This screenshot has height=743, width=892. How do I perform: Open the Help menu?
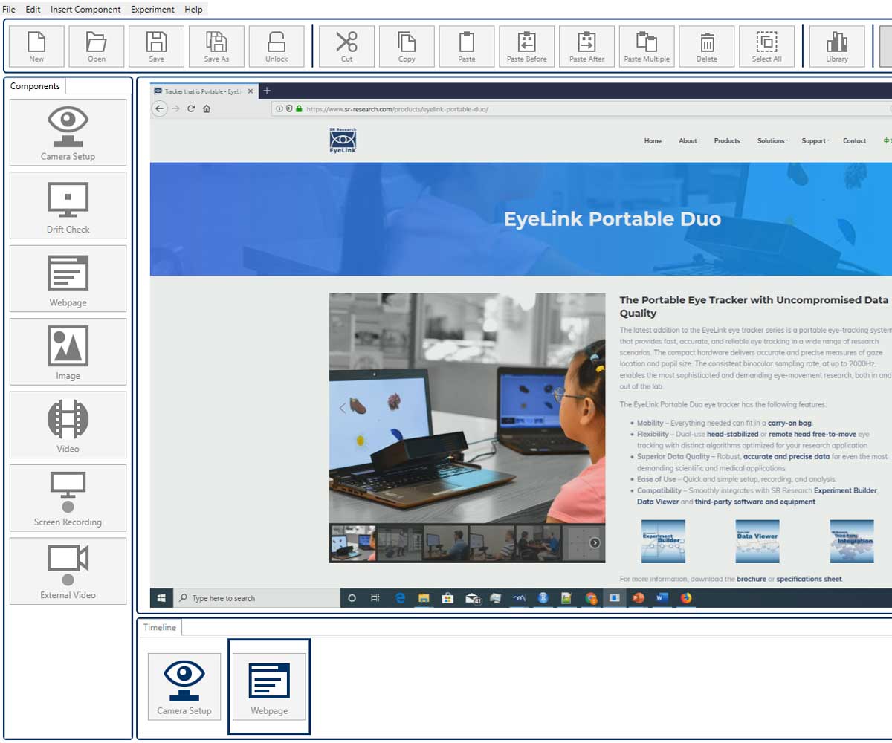pyautogui.click(x=193, y=10)
